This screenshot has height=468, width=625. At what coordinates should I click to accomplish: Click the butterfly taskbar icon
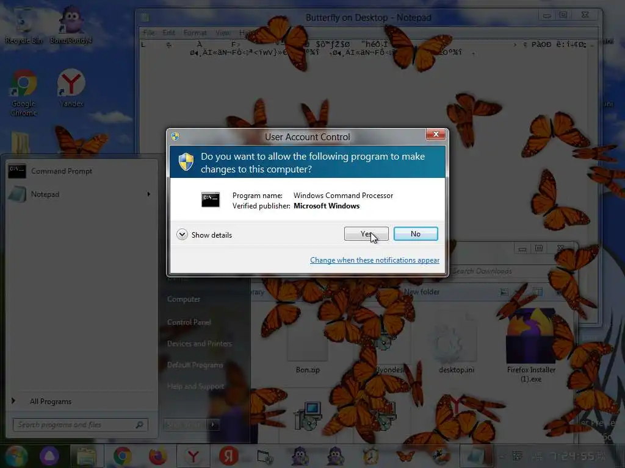click(406, 456)
